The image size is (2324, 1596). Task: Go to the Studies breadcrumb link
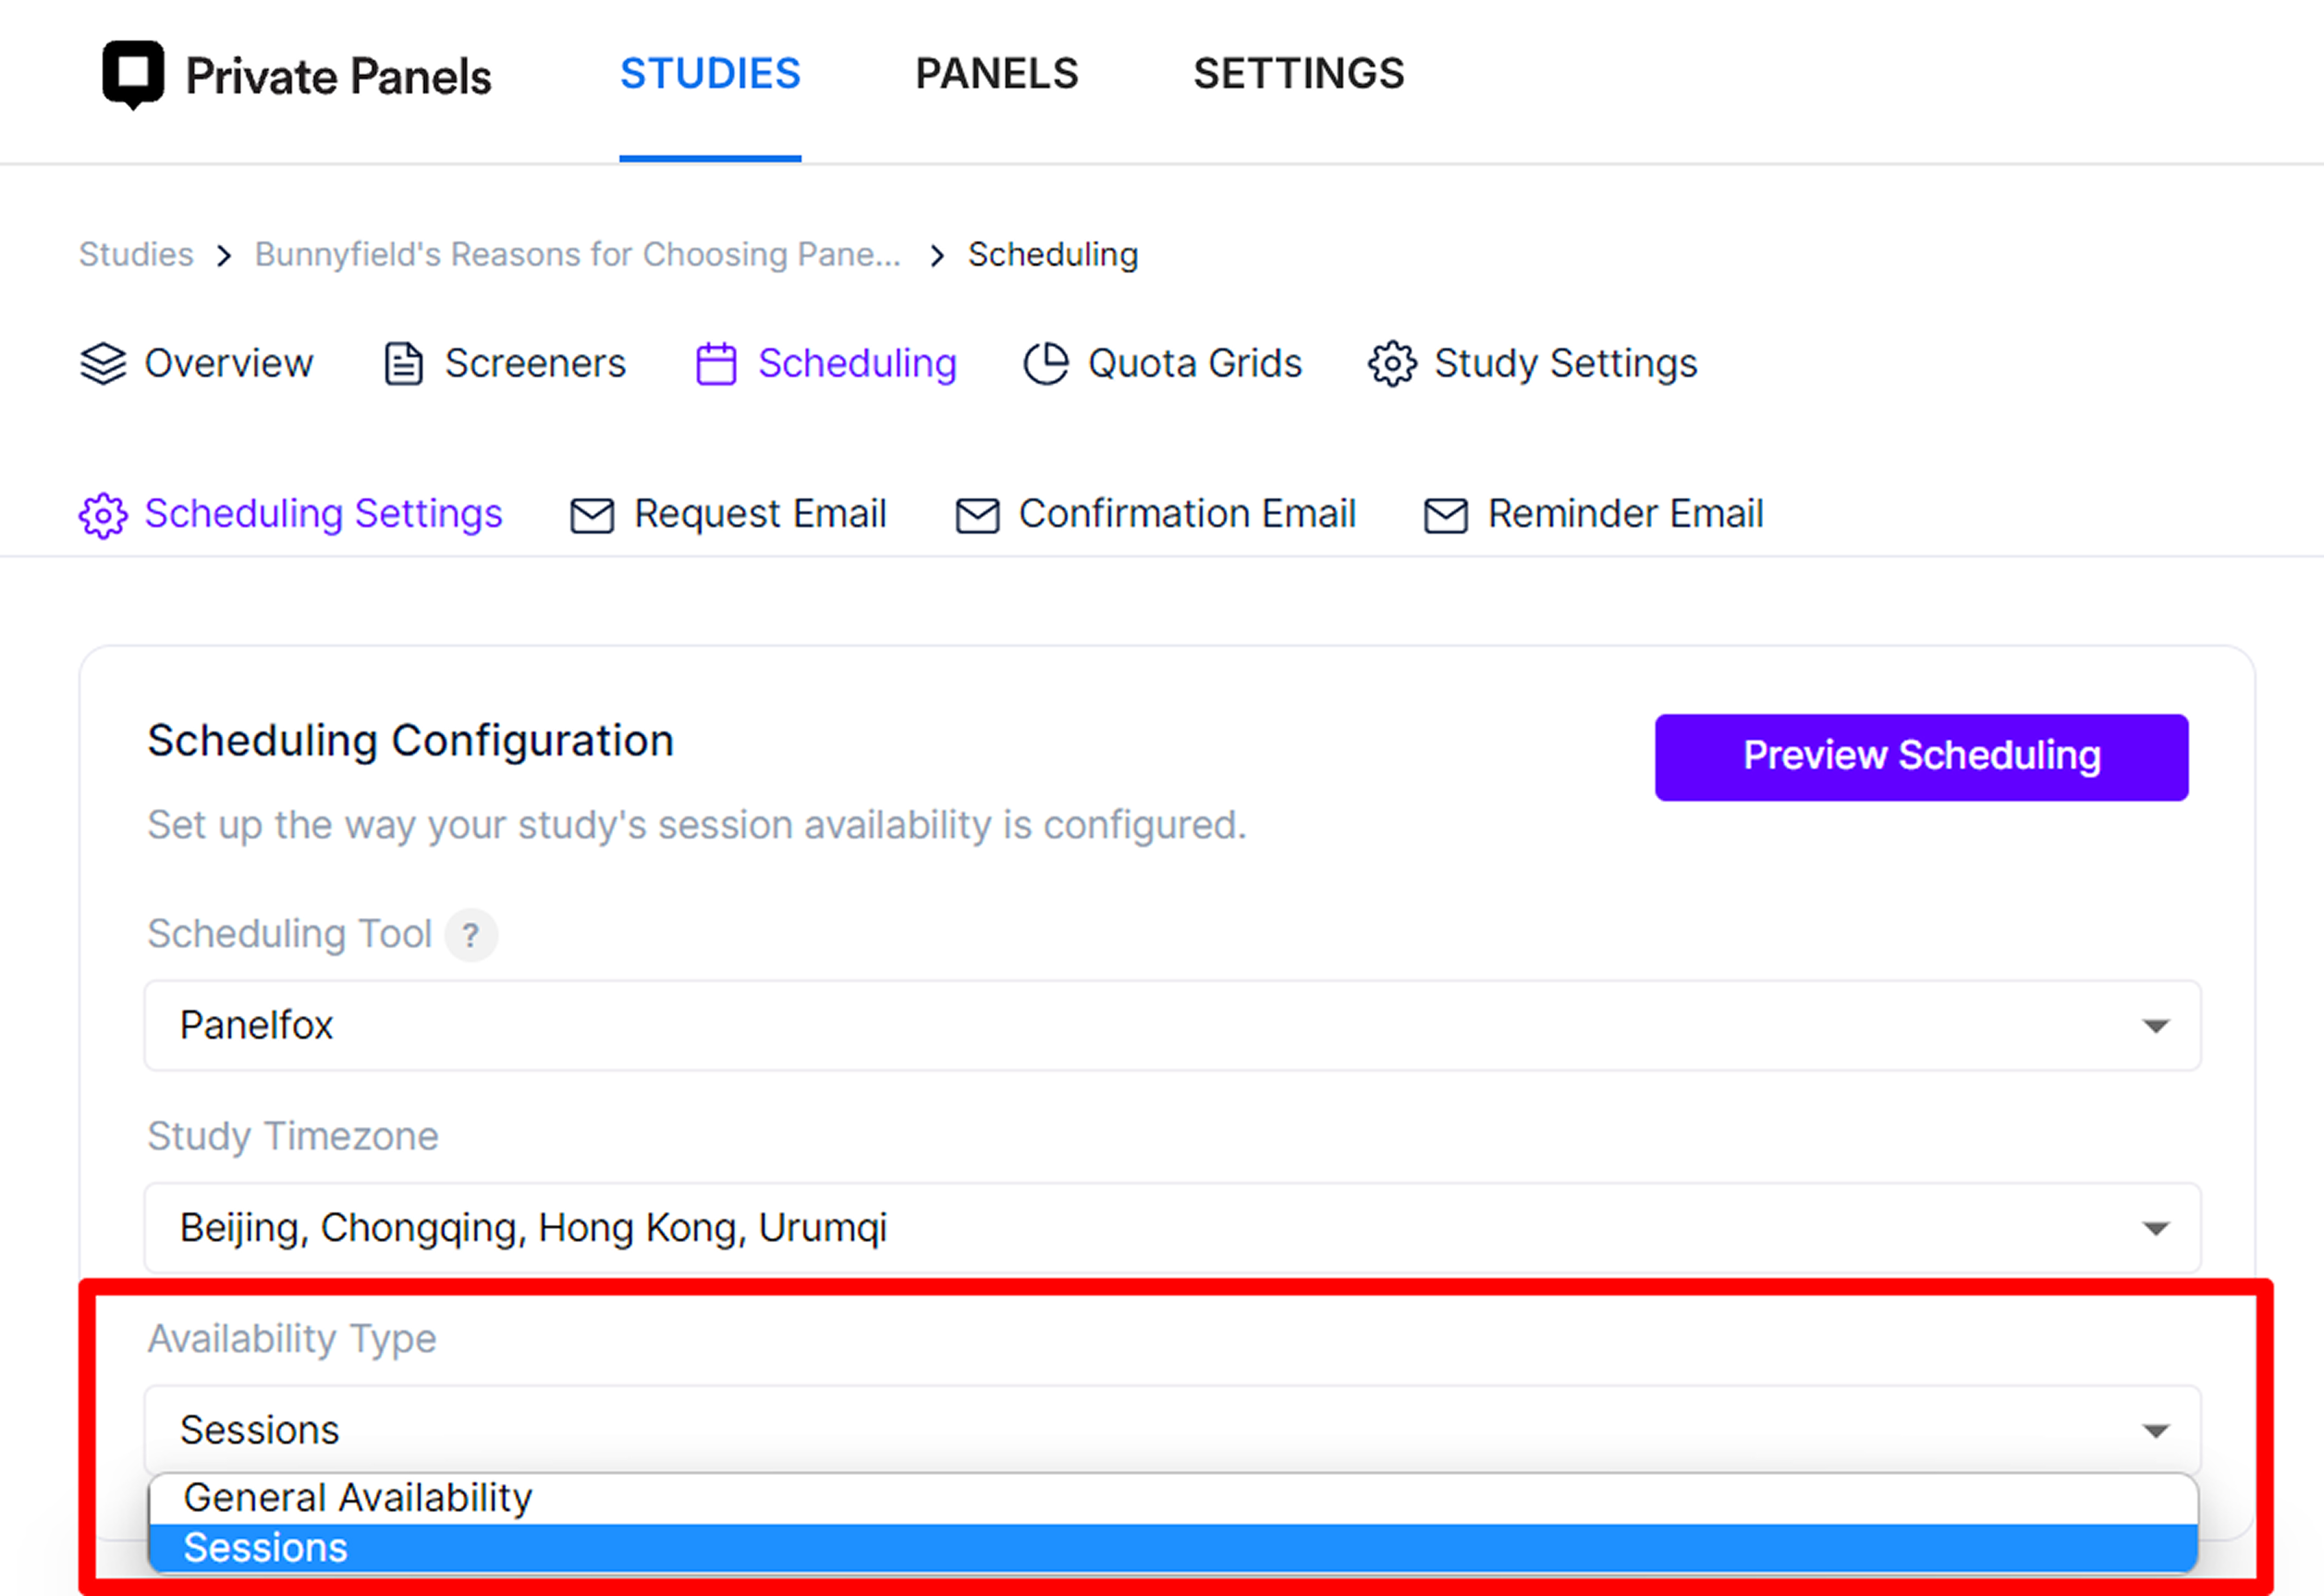tap(136, 255)
